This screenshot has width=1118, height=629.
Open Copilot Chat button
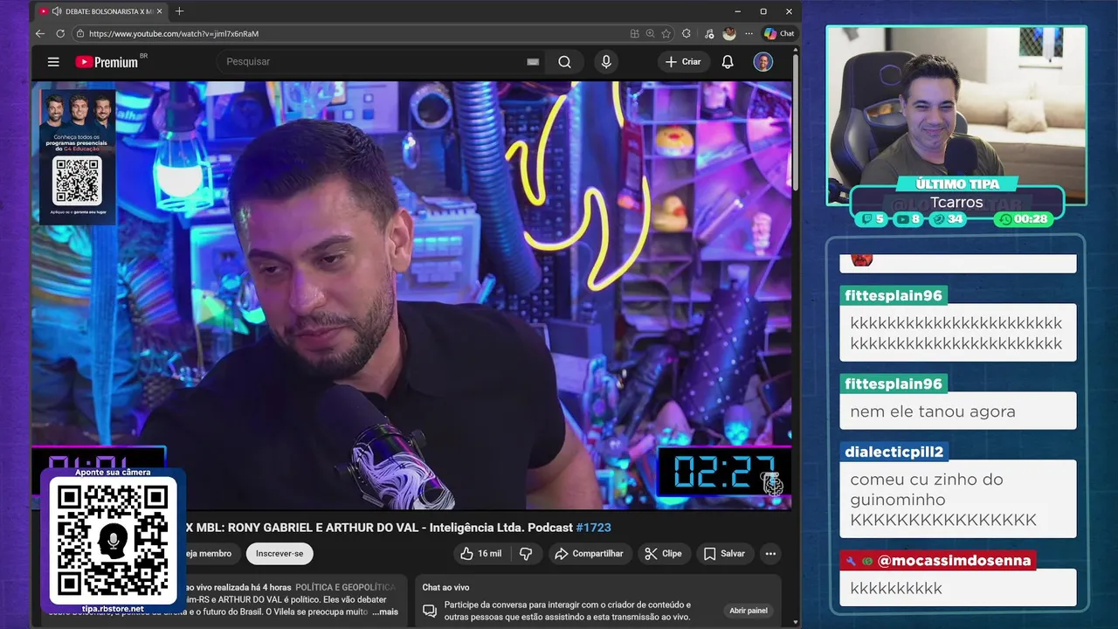(x=779, y=33)
